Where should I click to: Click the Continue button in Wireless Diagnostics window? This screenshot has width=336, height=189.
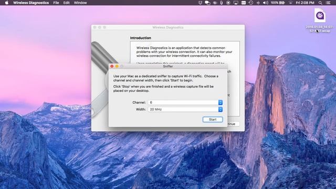(233, 124)
